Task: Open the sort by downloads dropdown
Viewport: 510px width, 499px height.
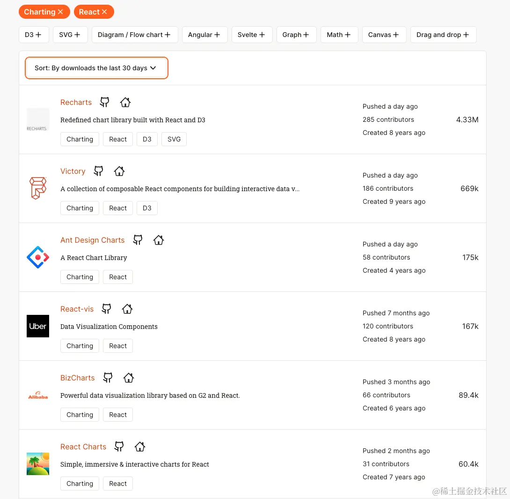Action: pos(96,68)
